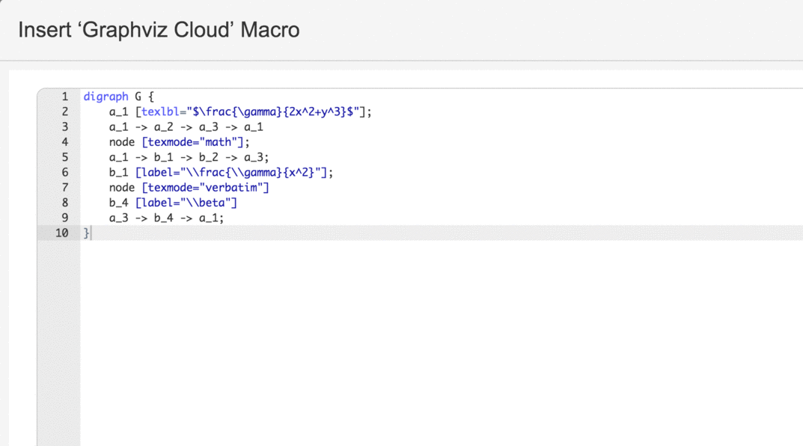Click 'node' keyword on line 4

(122, 142)
